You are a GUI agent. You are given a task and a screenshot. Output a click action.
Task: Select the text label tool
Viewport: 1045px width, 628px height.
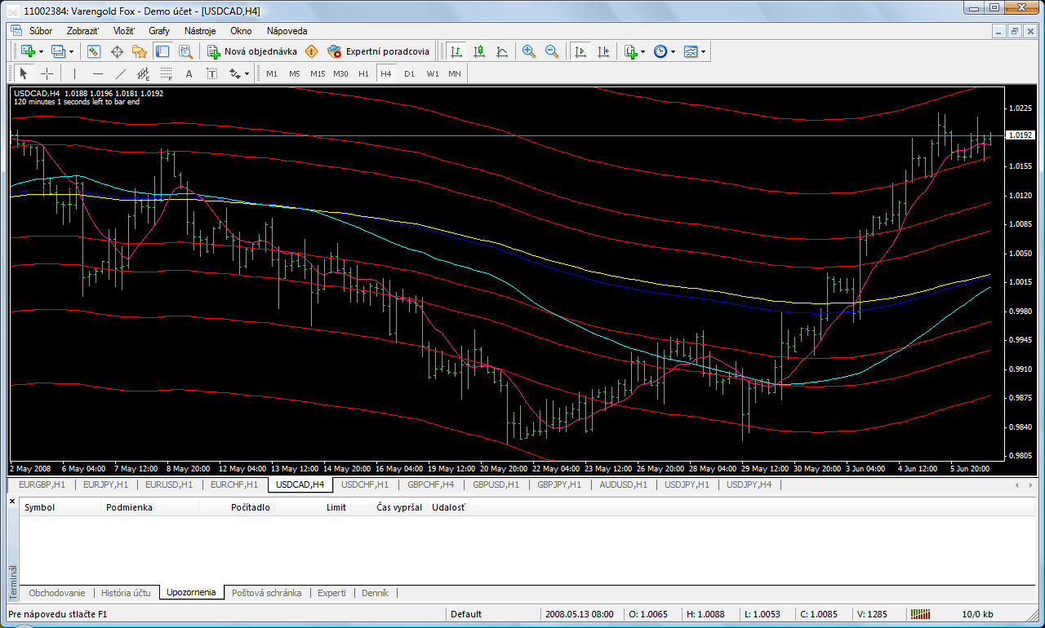point(189,73)
